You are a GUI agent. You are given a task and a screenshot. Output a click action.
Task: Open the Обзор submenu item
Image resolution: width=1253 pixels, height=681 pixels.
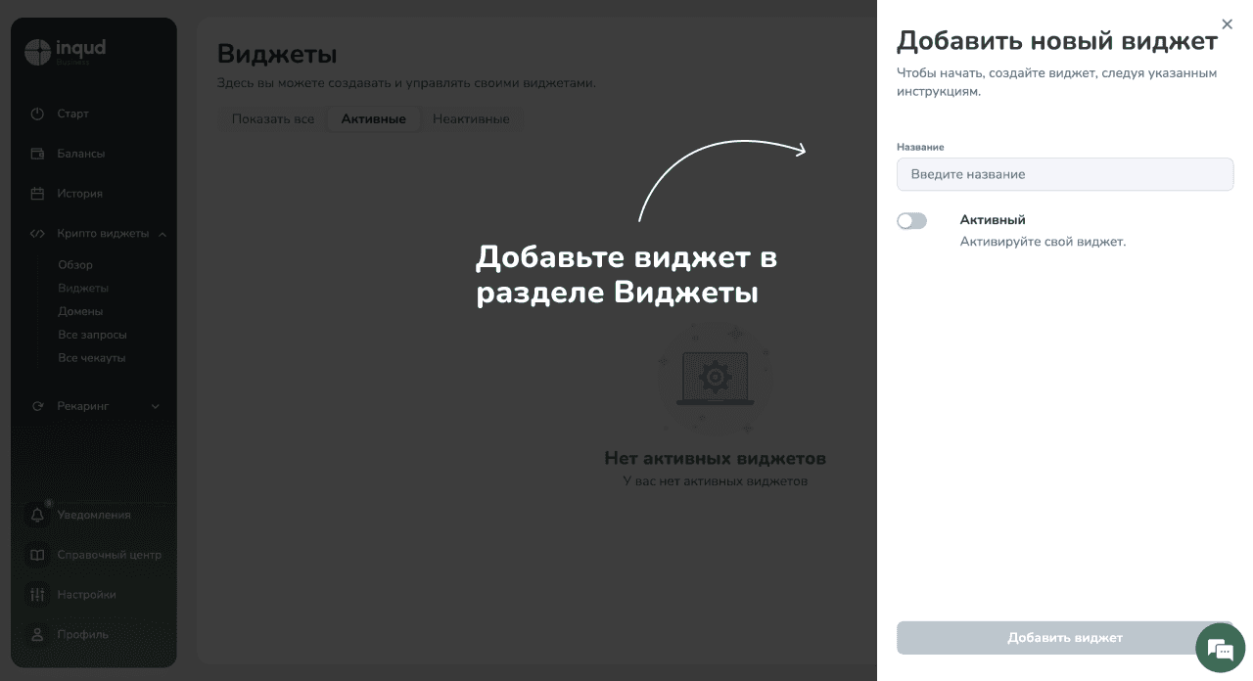(x=75, y=265)
